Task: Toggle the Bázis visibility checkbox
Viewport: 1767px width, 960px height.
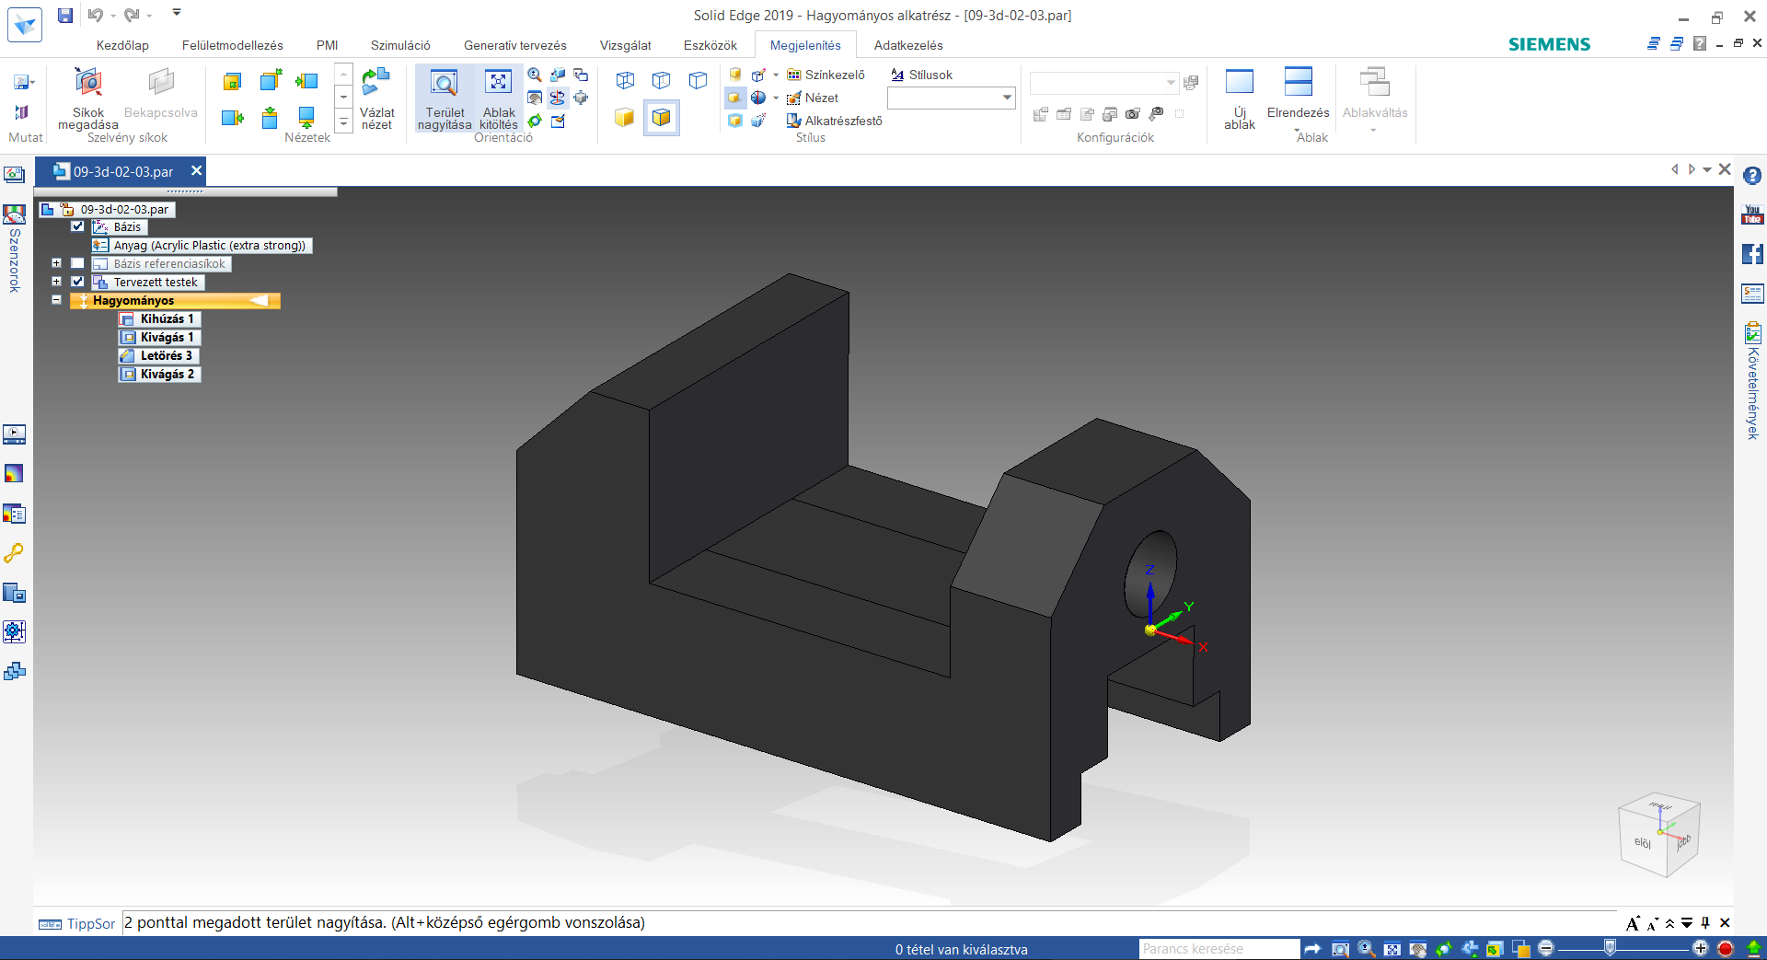Action: pyautogui.click(x=77, y=226)
